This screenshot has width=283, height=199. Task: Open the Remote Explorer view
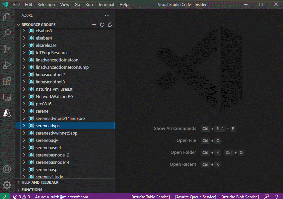point(7,97)
